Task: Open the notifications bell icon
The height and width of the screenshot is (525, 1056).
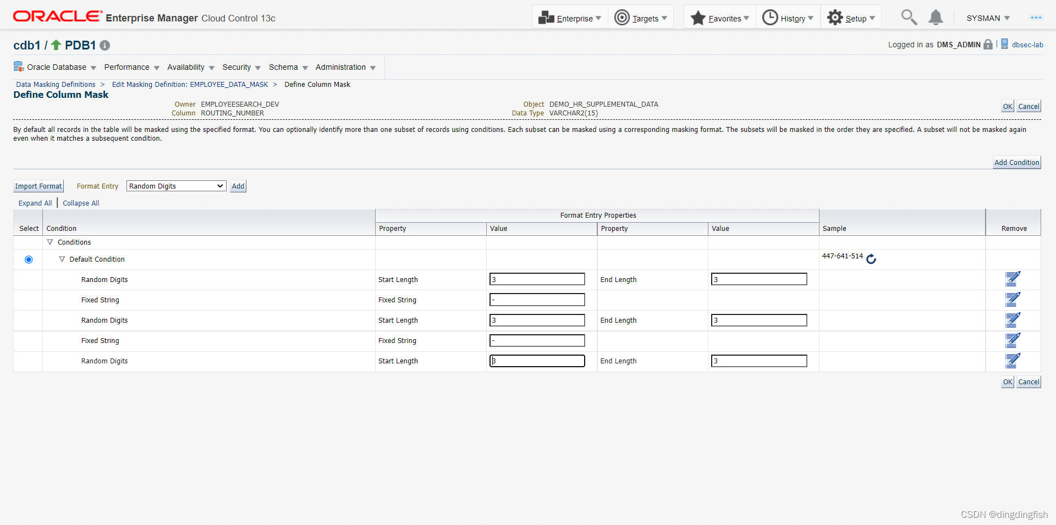Action: click(x=936, y=18)
